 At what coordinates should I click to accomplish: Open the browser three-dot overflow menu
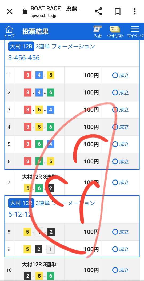click(x=135, y=11)
